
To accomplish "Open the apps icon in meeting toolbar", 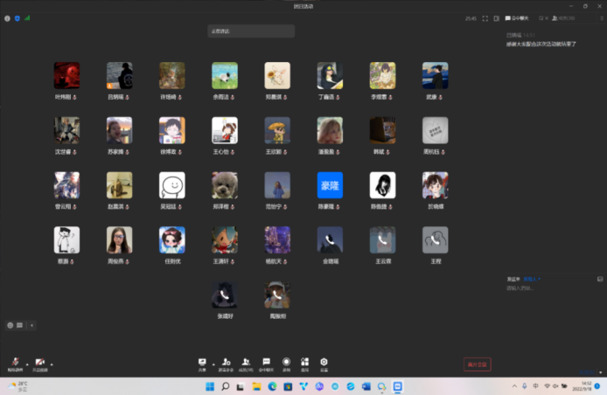I will (x=304, y=363).
